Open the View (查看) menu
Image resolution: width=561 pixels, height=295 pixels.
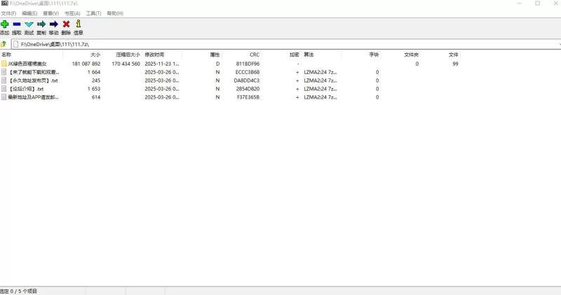pos(51,13)
